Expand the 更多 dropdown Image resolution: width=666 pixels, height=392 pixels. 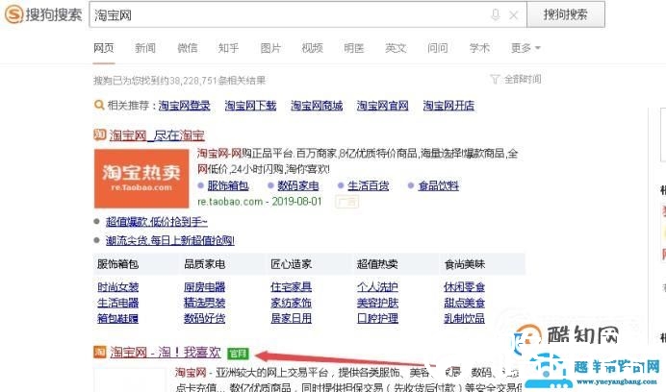[525, 48]
